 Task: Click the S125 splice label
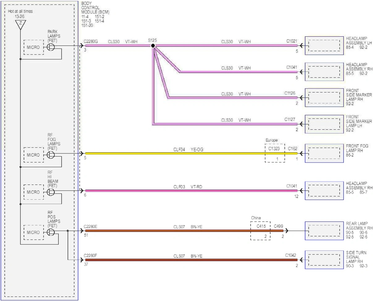pos(152,40)
